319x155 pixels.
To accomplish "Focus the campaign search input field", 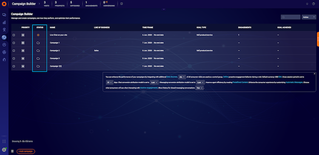I will tap(291, 17).
